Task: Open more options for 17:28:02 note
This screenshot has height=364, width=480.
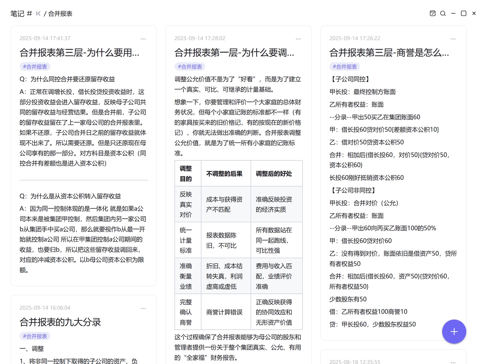Action: point(298,39)
